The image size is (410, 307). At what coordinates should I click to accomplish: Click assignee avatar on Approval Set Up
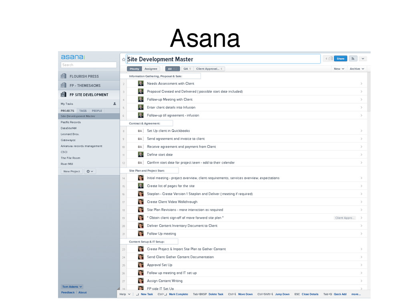[141, 265]
